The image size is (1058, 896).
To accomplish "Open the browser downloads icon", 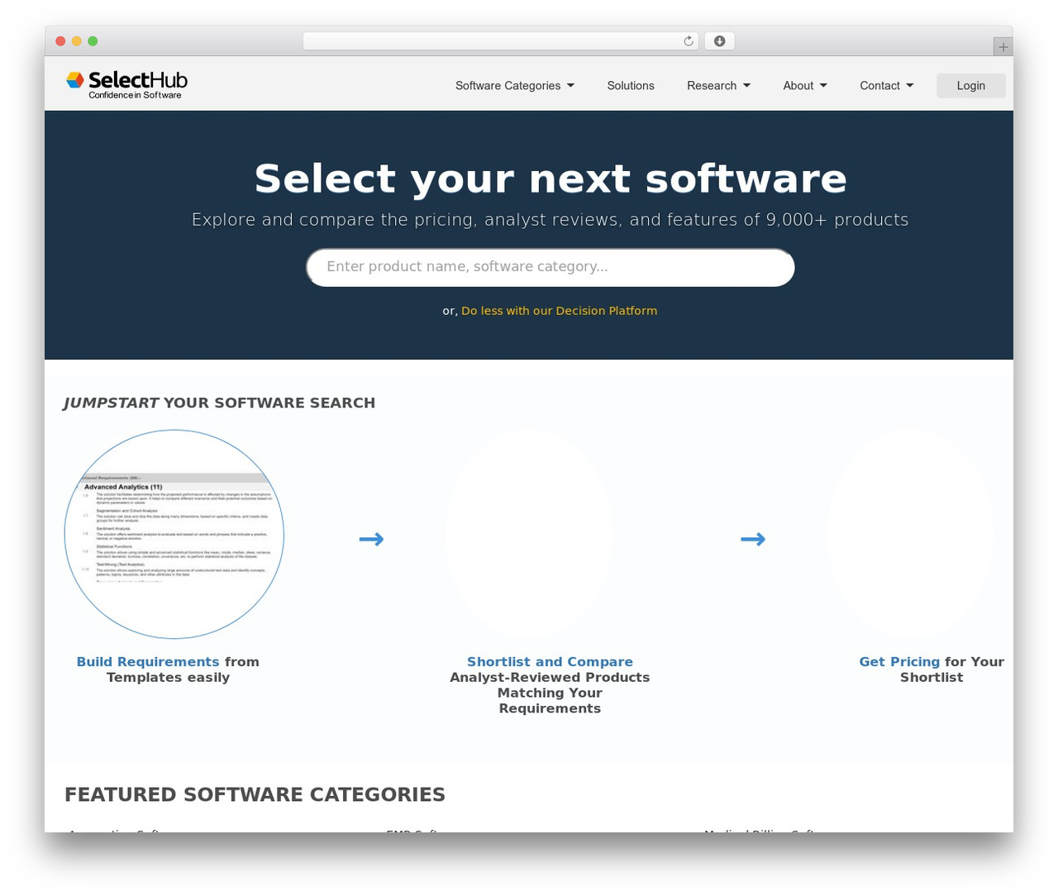I will (x=719, y=41).
